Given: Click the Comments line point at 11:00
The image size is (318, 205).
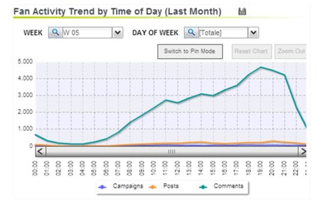Looking at the screenshot, I should (x=166, y=100).
